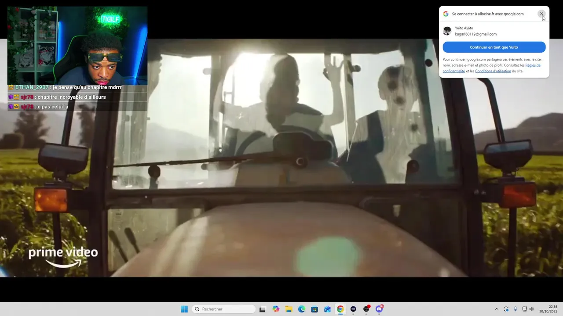Click the kagari60119@gmail.com email text
The image size is (563, 316).
tap(476, 34)
